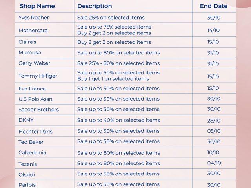This screenshot has width=251, height=188.
Task: Click the End Date column header
Action: [x=214, y=6]
